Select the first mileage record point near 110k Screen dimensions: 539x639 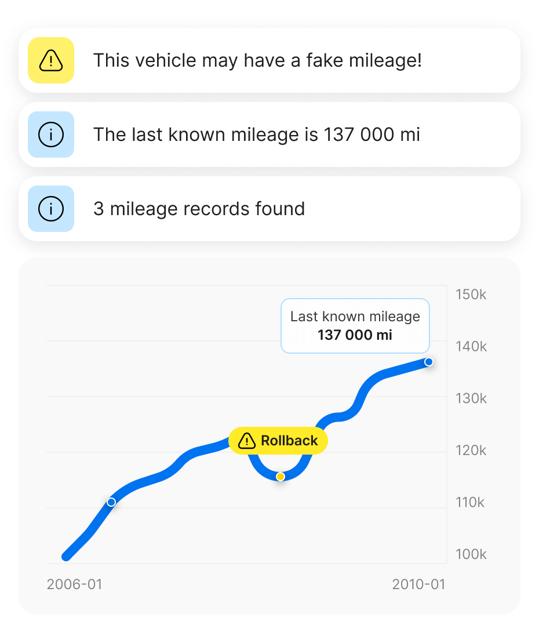[x=111, y=502]
